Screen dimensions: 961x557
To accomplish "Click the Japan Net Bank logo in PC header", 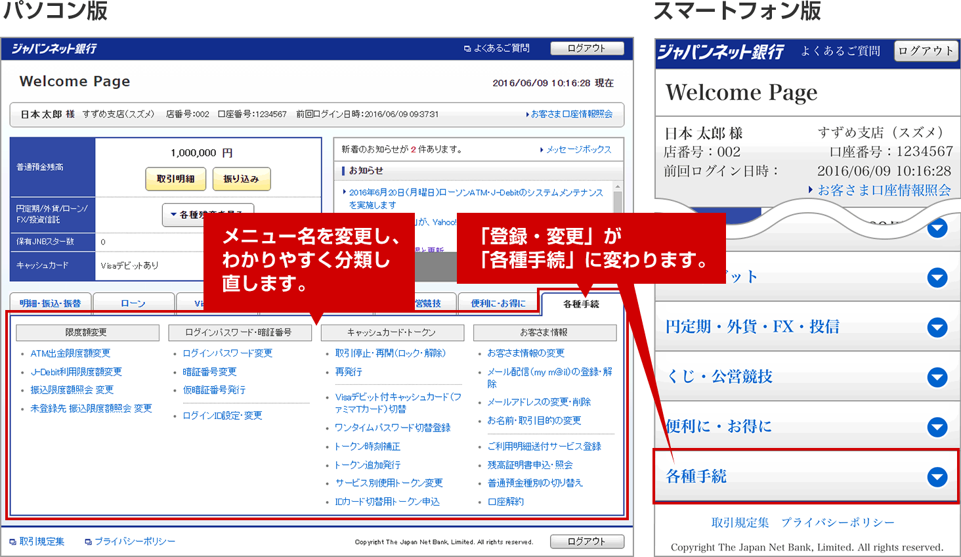I will click(54, 49).
